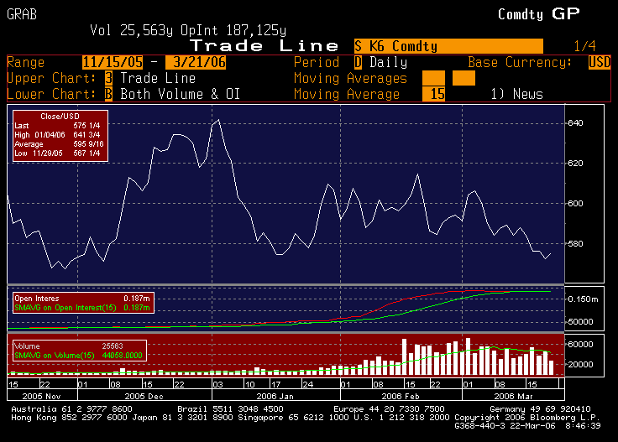Viewport: 618px width, 442px height.
Task: Click the 2005 Dec timeline label
Action: (144, 394)
